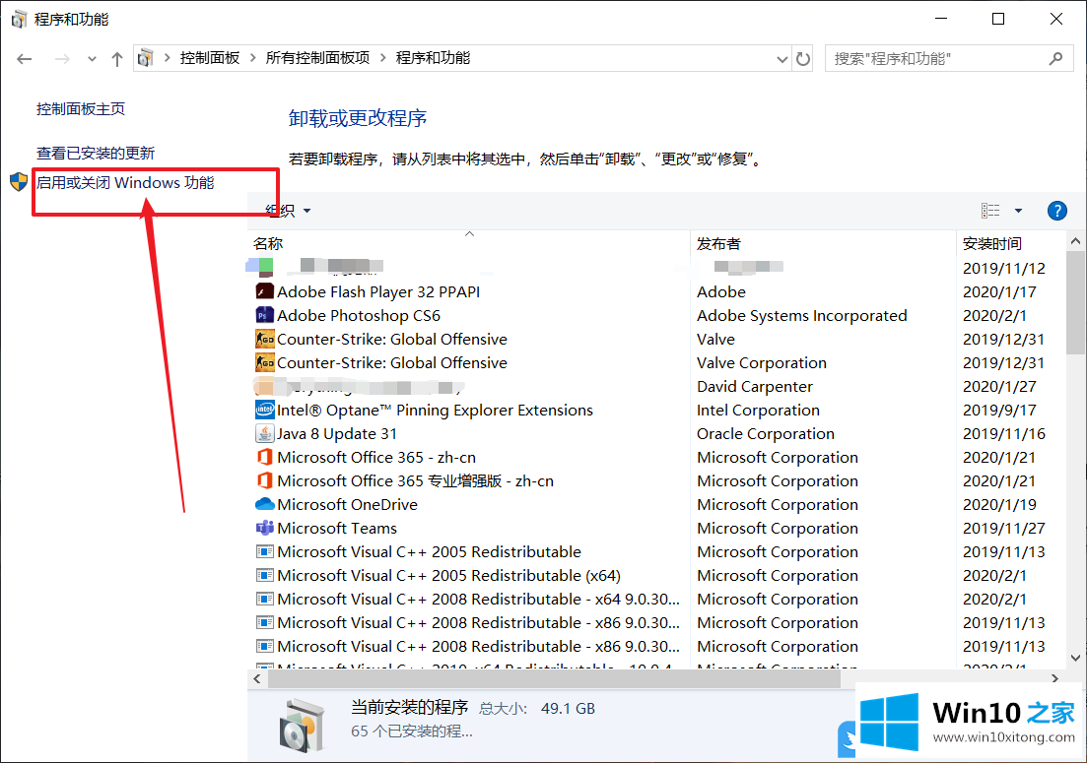Go back with the left arrow
The width and height of the screenshot is (1087, 763).
click(x=25, y=59)
